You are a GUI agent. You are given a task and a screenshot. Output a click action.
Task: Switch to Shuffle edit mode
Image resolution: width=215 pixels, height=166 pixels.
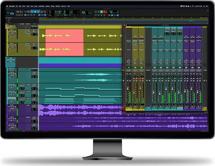[x=8, y=12]
